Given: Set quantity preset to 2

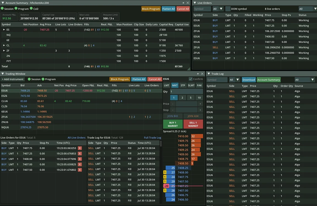Looking at the screenshot, I should (x=182, y=98).
